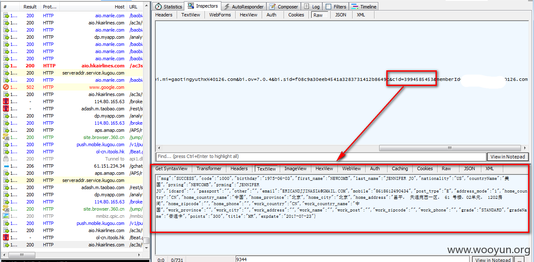This screenshot has width=534, height=262.
Task: Click the Statistics tab clock icon
Action: [x=158, y=7]
